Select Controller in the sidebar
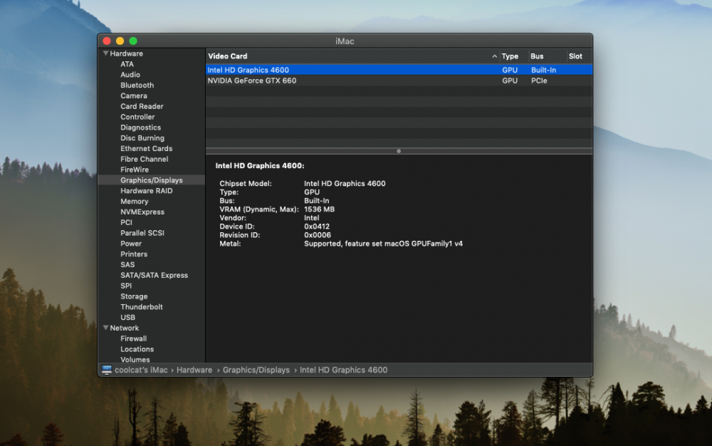Viewport: 712px width, 446px height. pos(137,117)
